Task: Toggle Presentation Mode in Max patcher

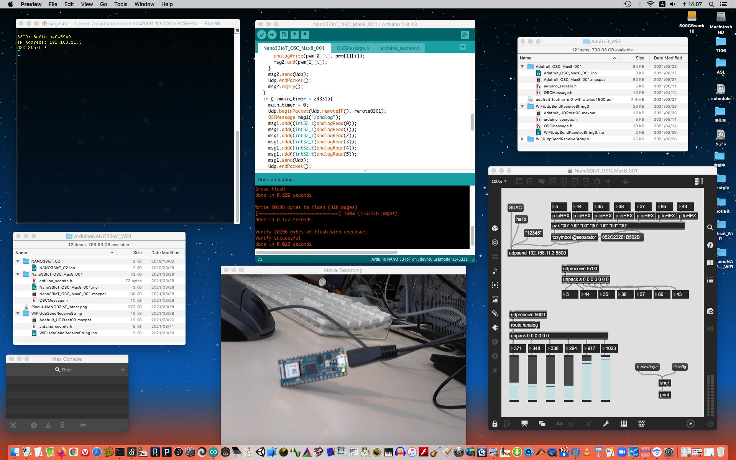Action: tap(524, 424)
